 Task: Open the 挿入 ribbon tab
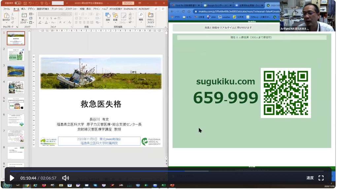23,9
